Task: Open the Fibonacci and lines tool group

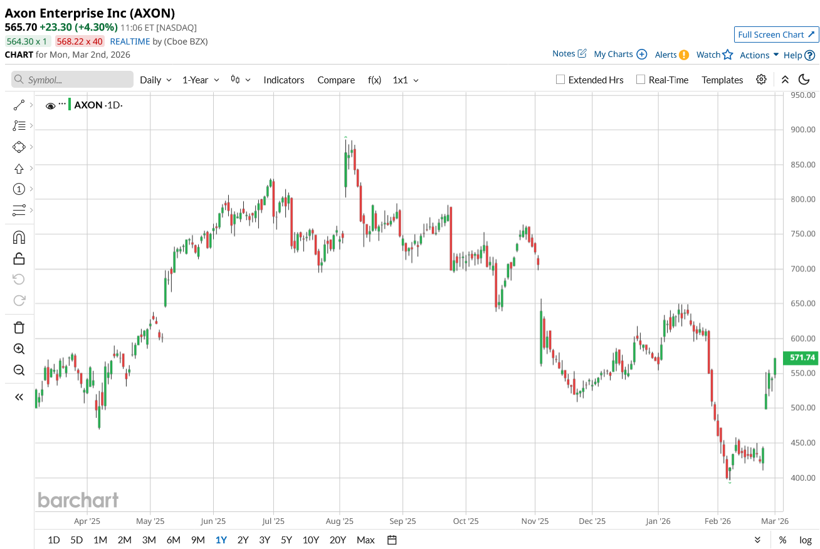Action: (19, 126)
